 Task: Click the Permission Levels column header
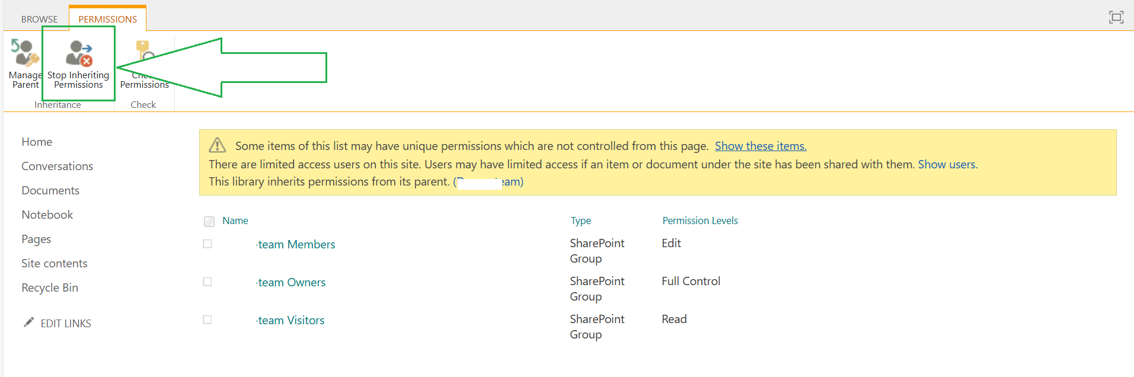click(x=700, y=221)
